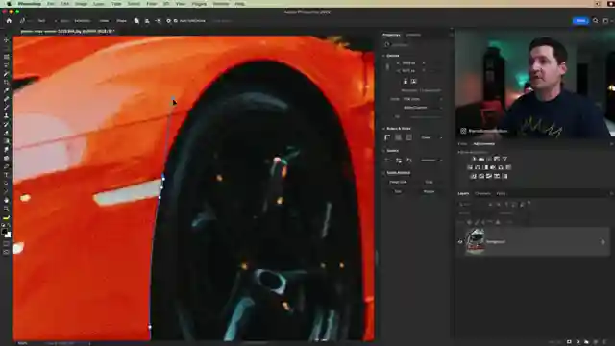The height and width of the screenshot is (346, 615).
Task: Add a Brightness/Contrast adjustment
Action: click(474, 159)
